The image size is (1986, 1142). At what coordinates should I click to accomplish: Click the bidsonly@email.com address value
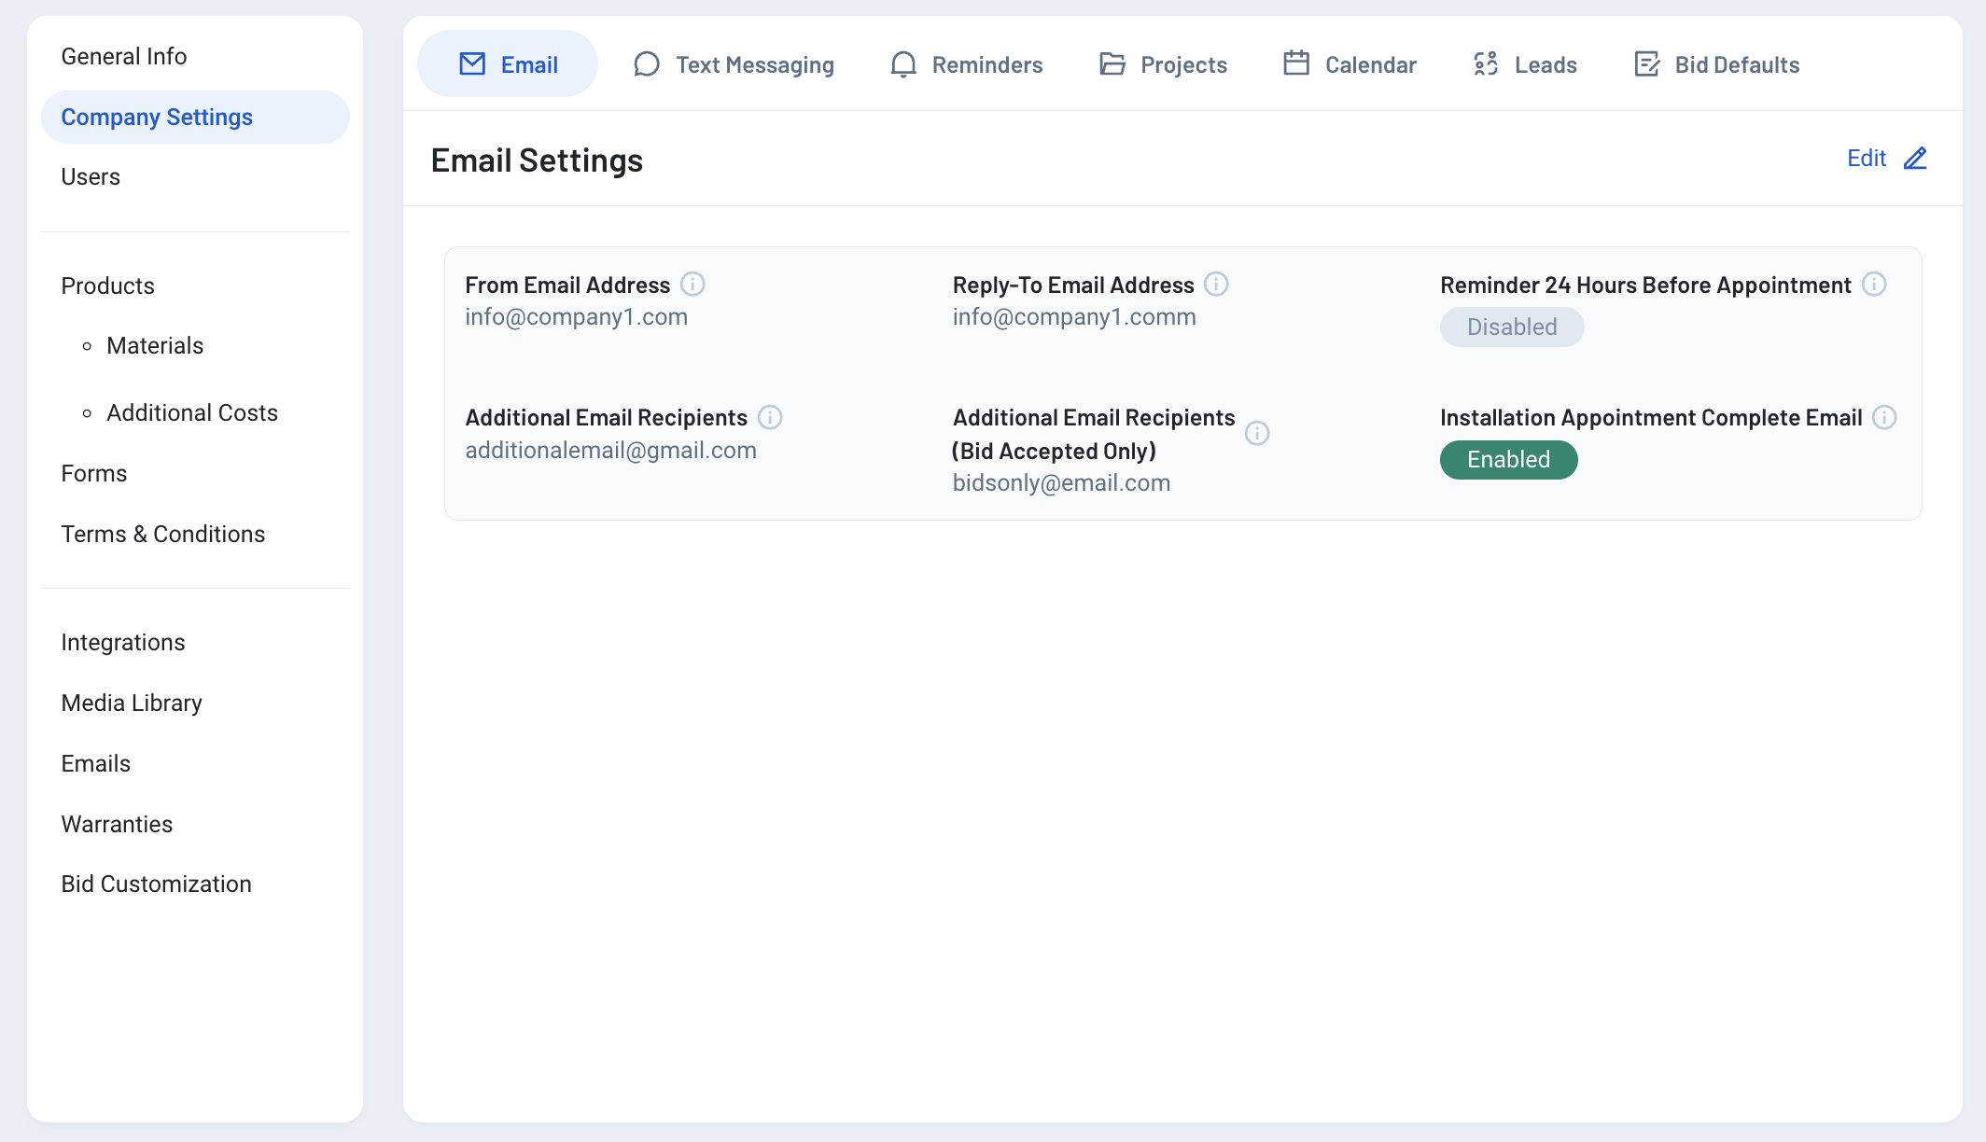[1061, 483]
